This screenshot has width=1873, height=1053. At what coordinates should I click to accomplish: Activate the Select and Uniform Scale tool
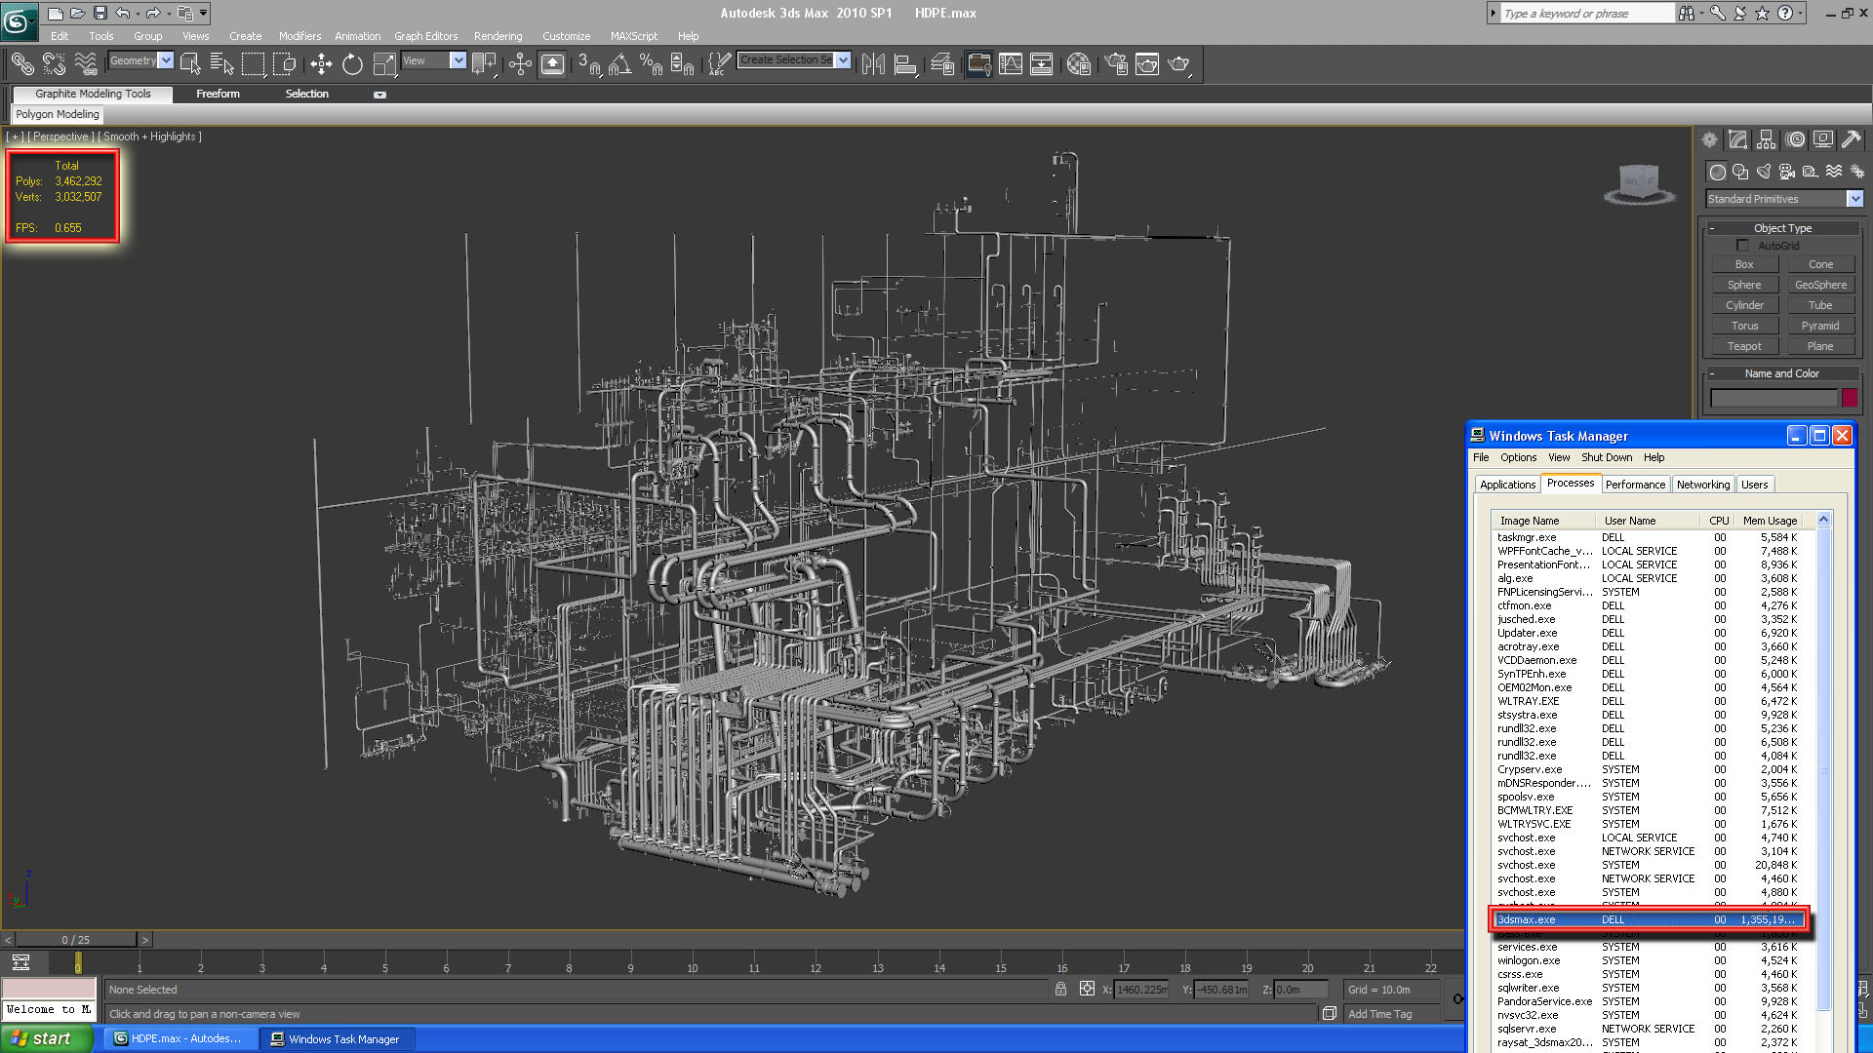(x=384, y=64)
